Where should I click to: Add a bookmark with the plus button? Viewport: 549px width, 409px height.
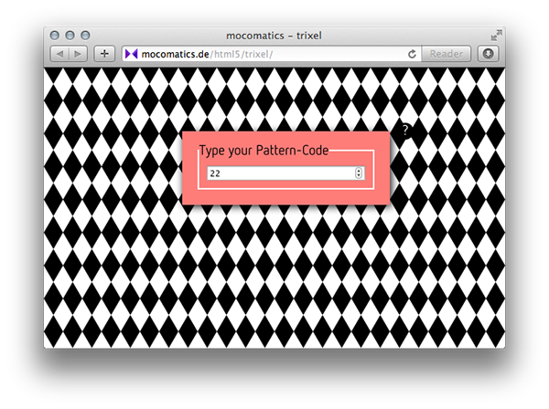pos(104,54)
